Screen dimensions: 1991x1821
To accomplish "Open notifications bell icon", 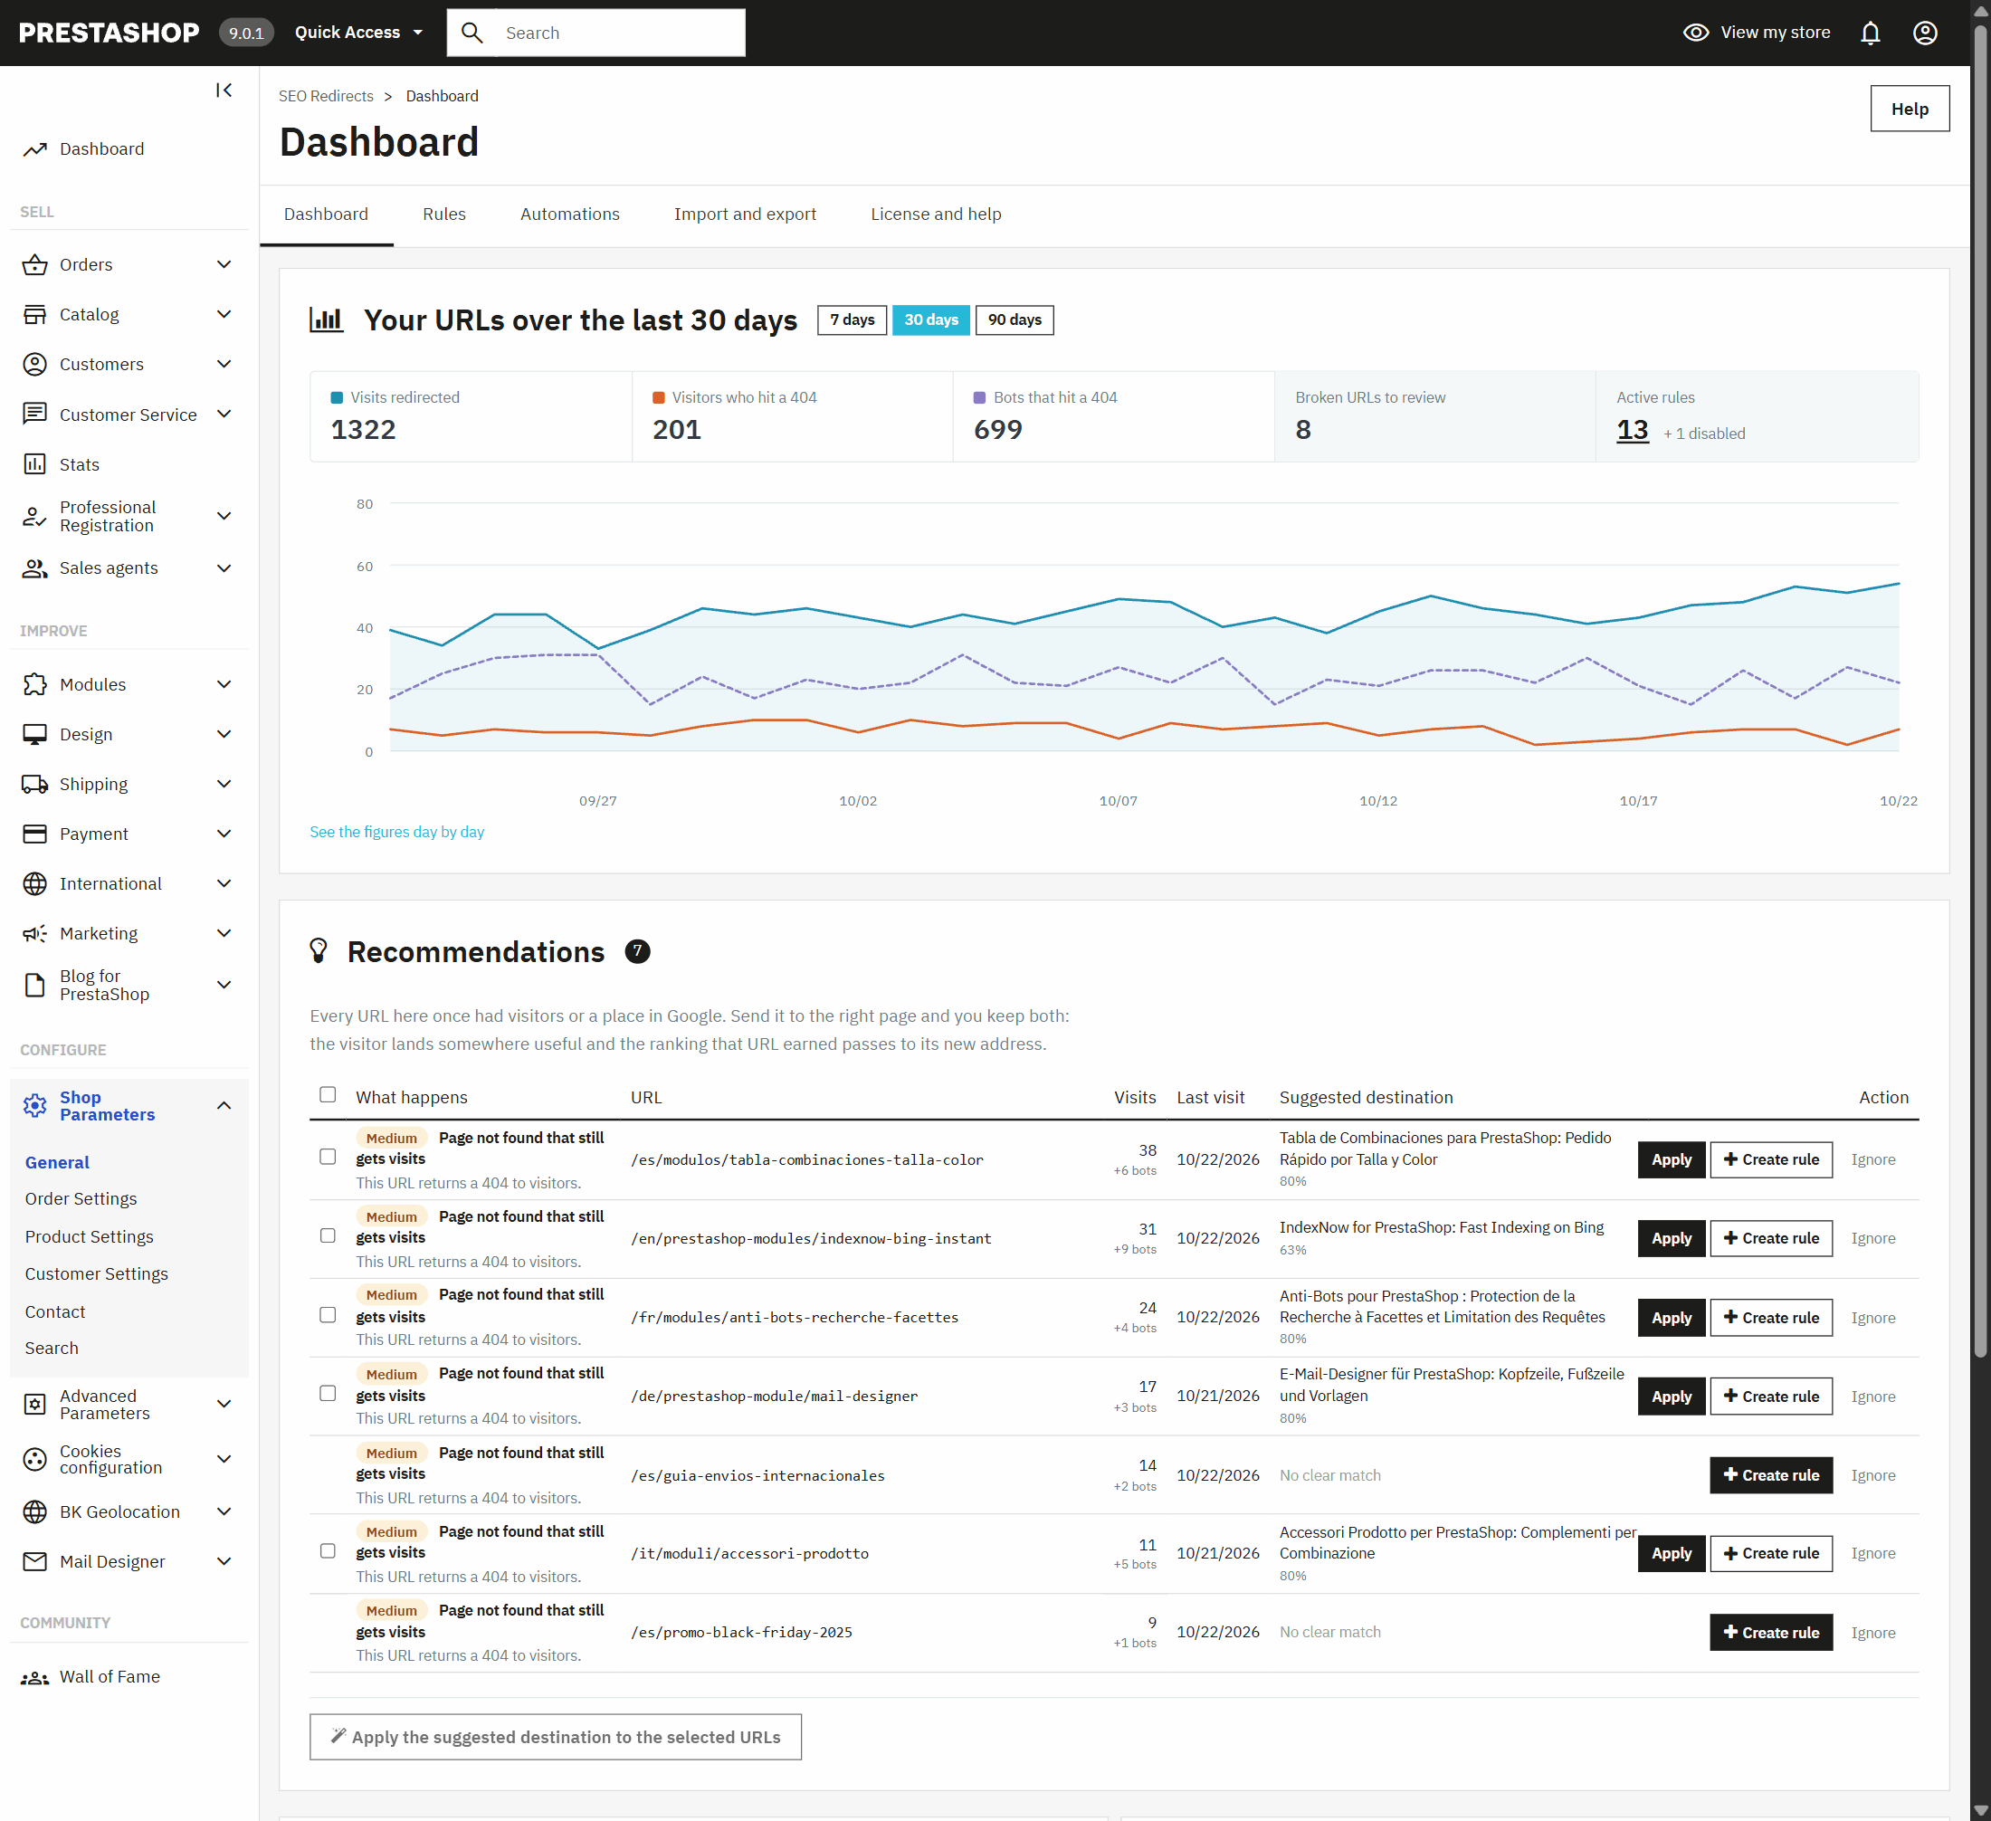I will click(x=1871, y=33).
